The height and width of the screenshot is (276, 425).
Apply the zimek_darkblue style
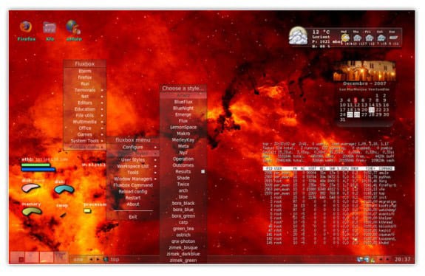[183, 254]
